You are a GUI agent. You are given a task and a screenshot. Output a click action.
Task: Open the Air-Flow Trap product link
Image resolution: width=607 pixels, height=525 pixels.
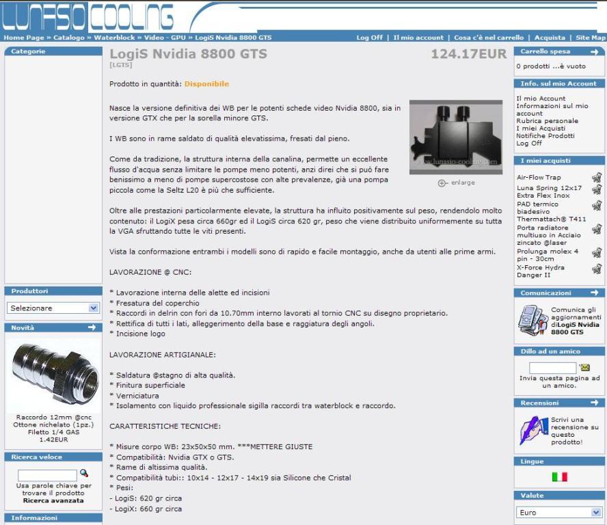539,177
